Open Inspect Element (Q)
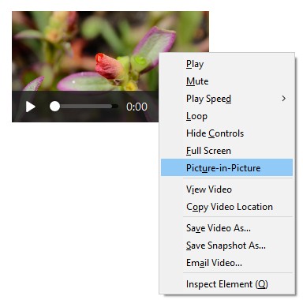 point(226,284)
